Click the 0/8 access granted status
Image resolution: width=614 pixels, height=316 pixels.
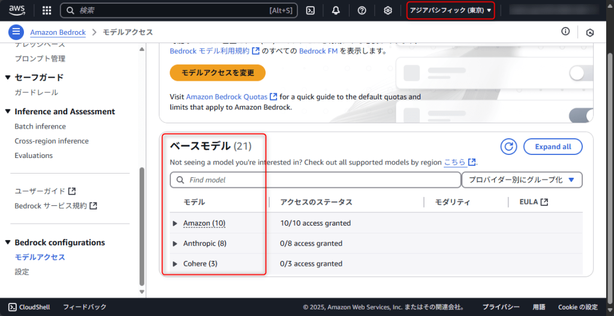click(x=311, y=244)
